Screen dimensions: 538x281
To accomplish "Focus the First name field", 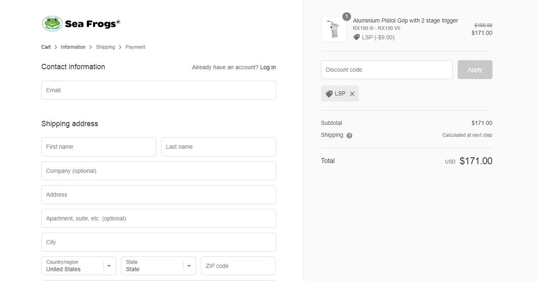I will 99,147.
